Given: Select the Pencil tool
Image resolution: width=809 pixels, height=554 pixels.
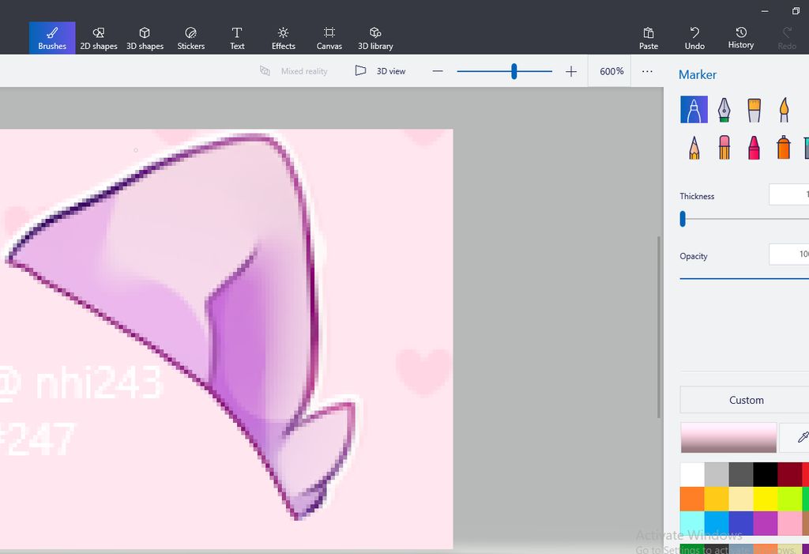Looking at the screenshot, I should [x=694, y=147].
